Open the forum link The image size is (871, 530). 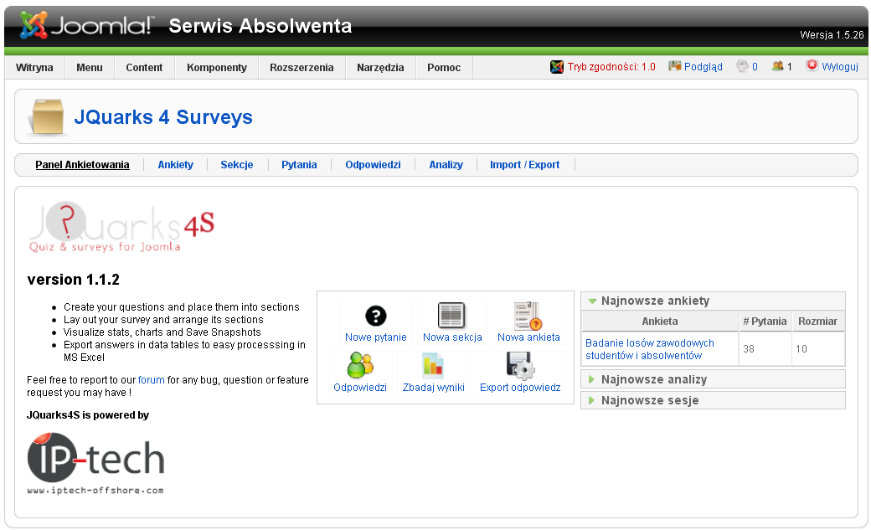point(151,380)
